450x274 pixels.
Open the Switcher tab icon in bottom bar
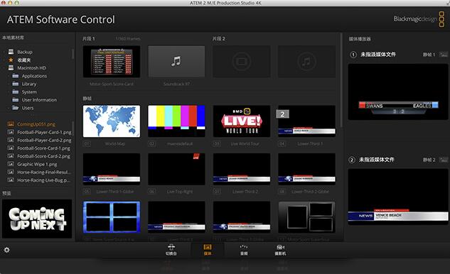pyautogui.click(x=171, y=249)
